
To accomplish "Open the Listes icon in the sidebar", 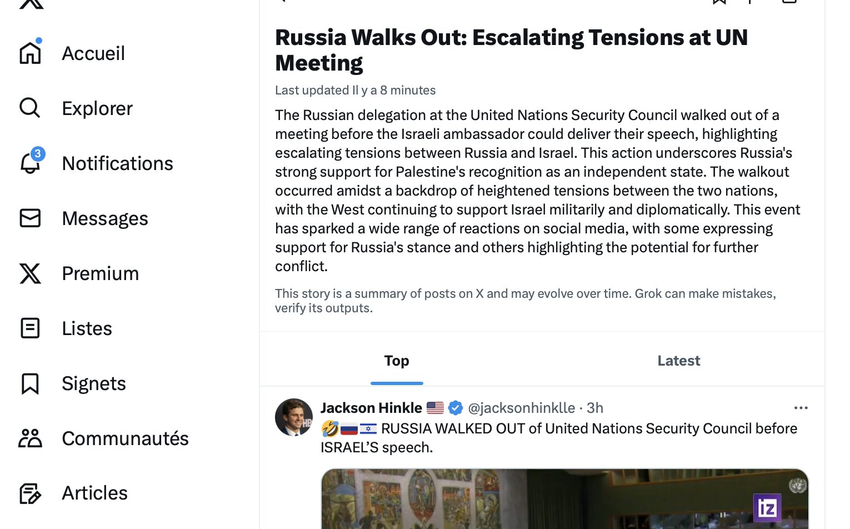I will click(30, 328).
